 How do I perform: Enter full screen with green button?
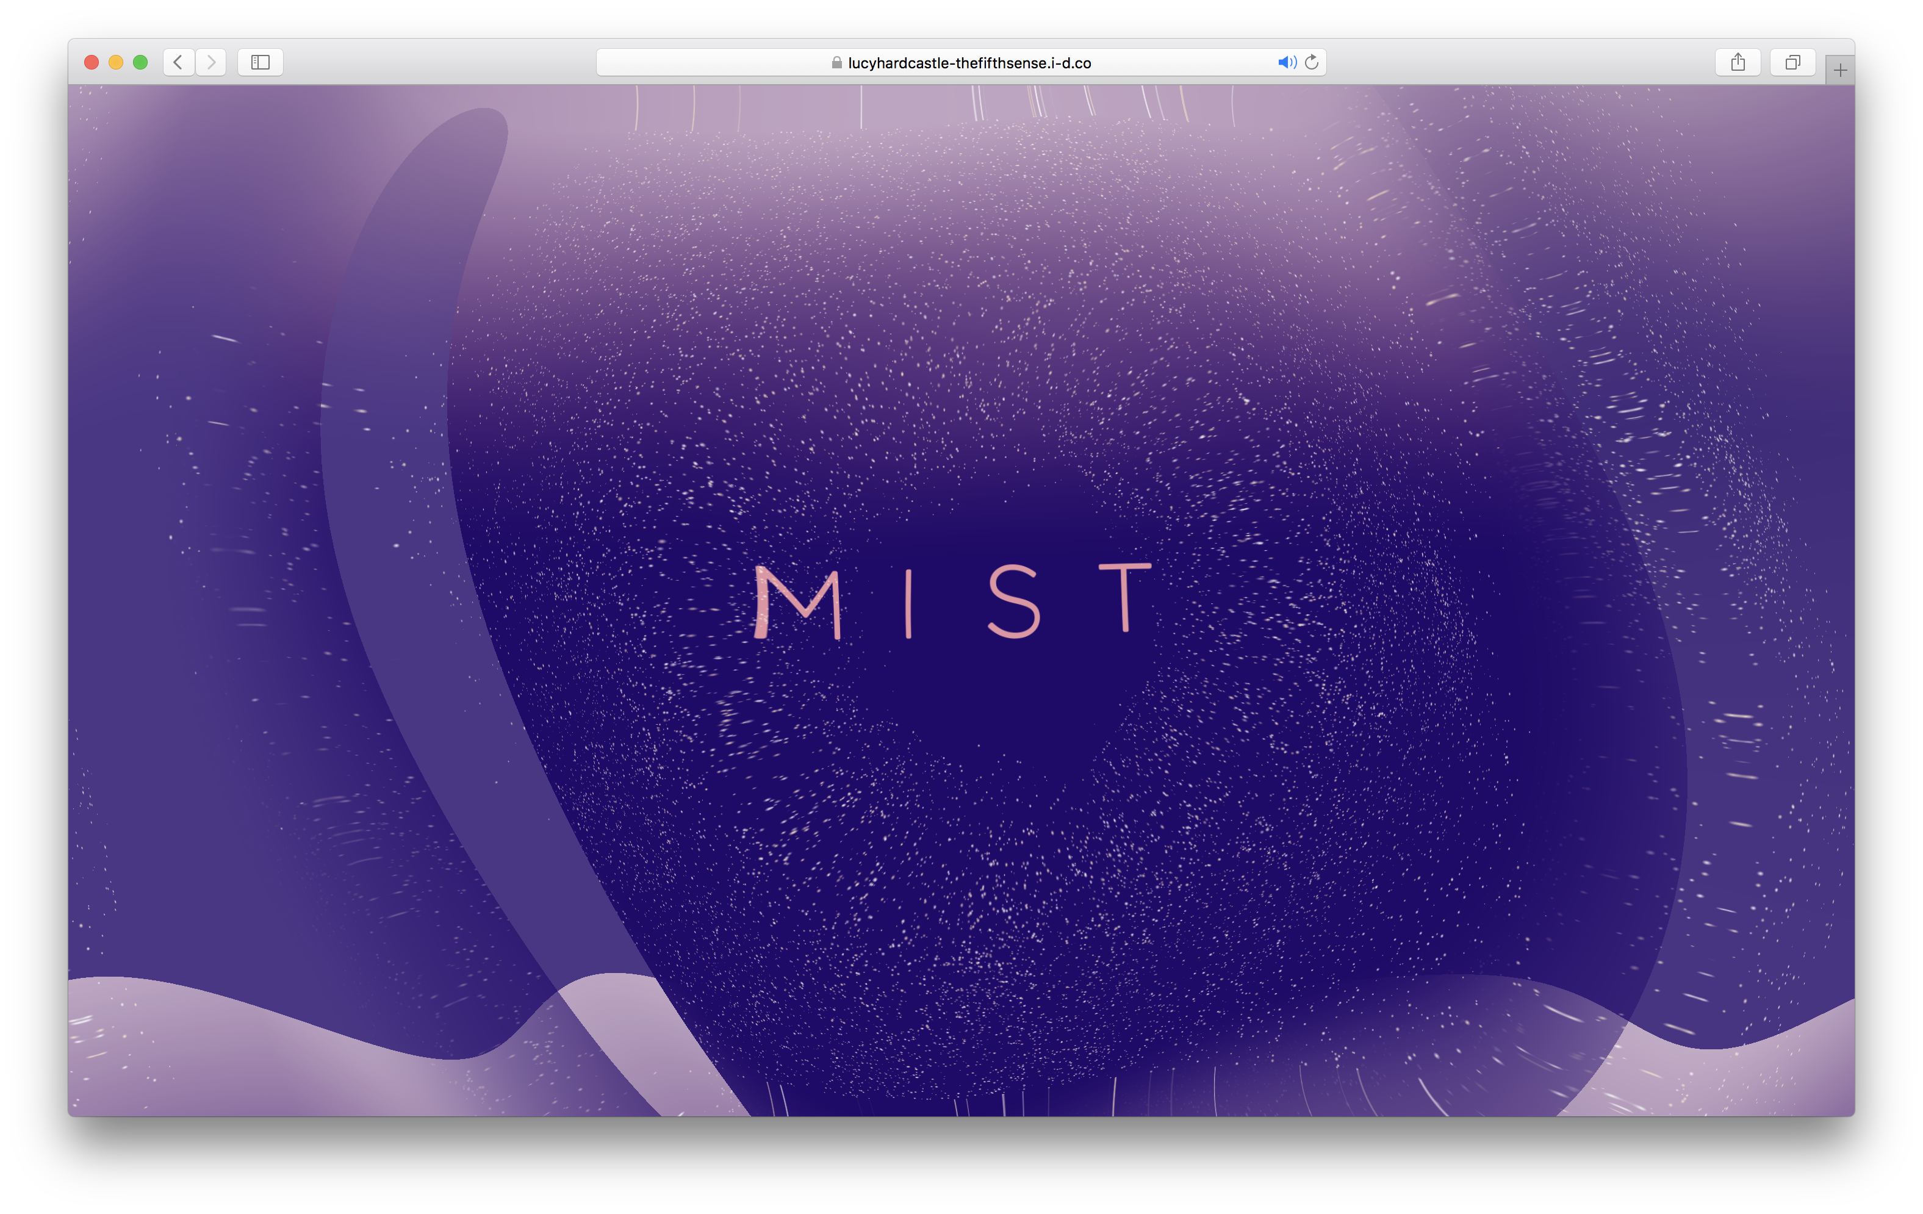(140, 62)
